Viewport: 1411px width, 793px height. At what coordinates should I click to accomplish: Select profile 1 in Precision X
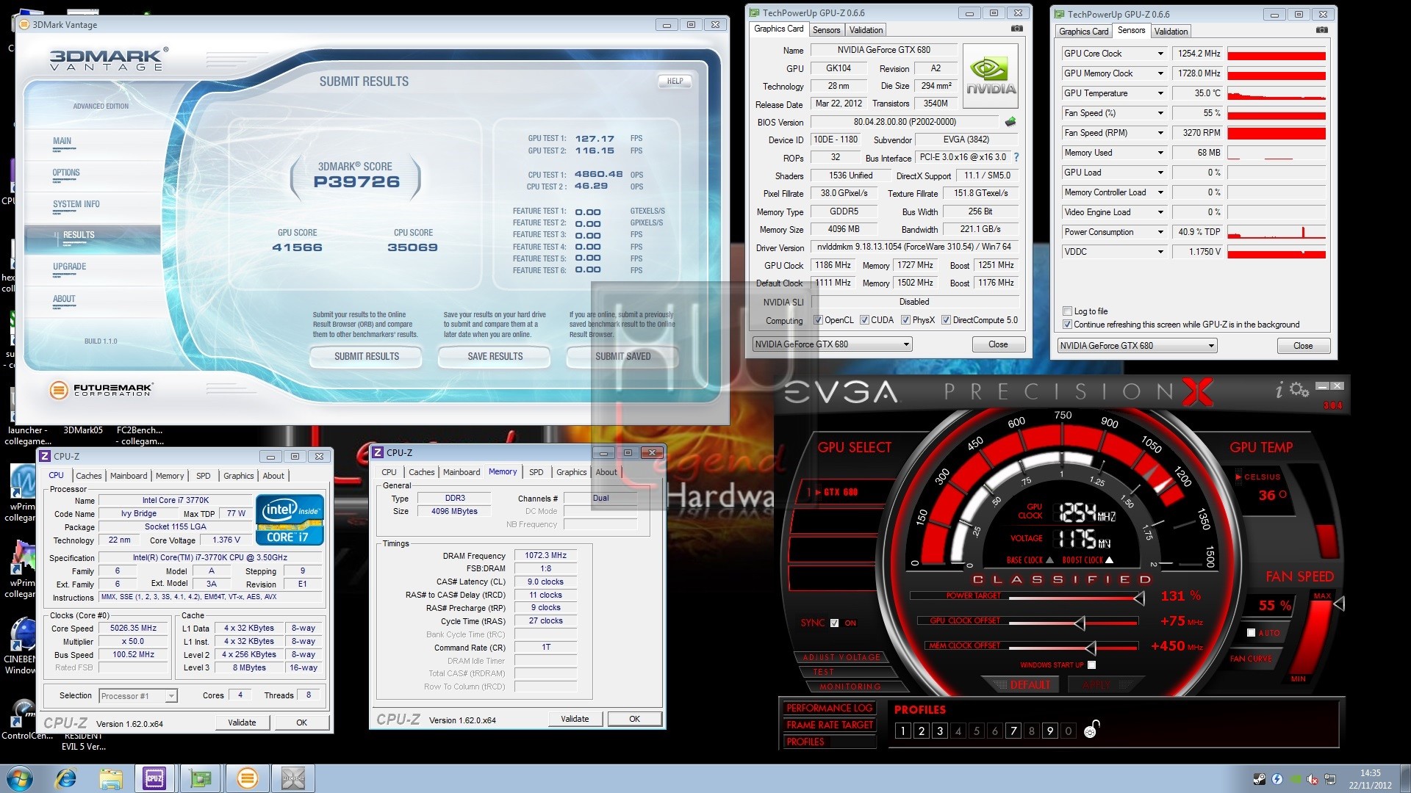(902, 731)
